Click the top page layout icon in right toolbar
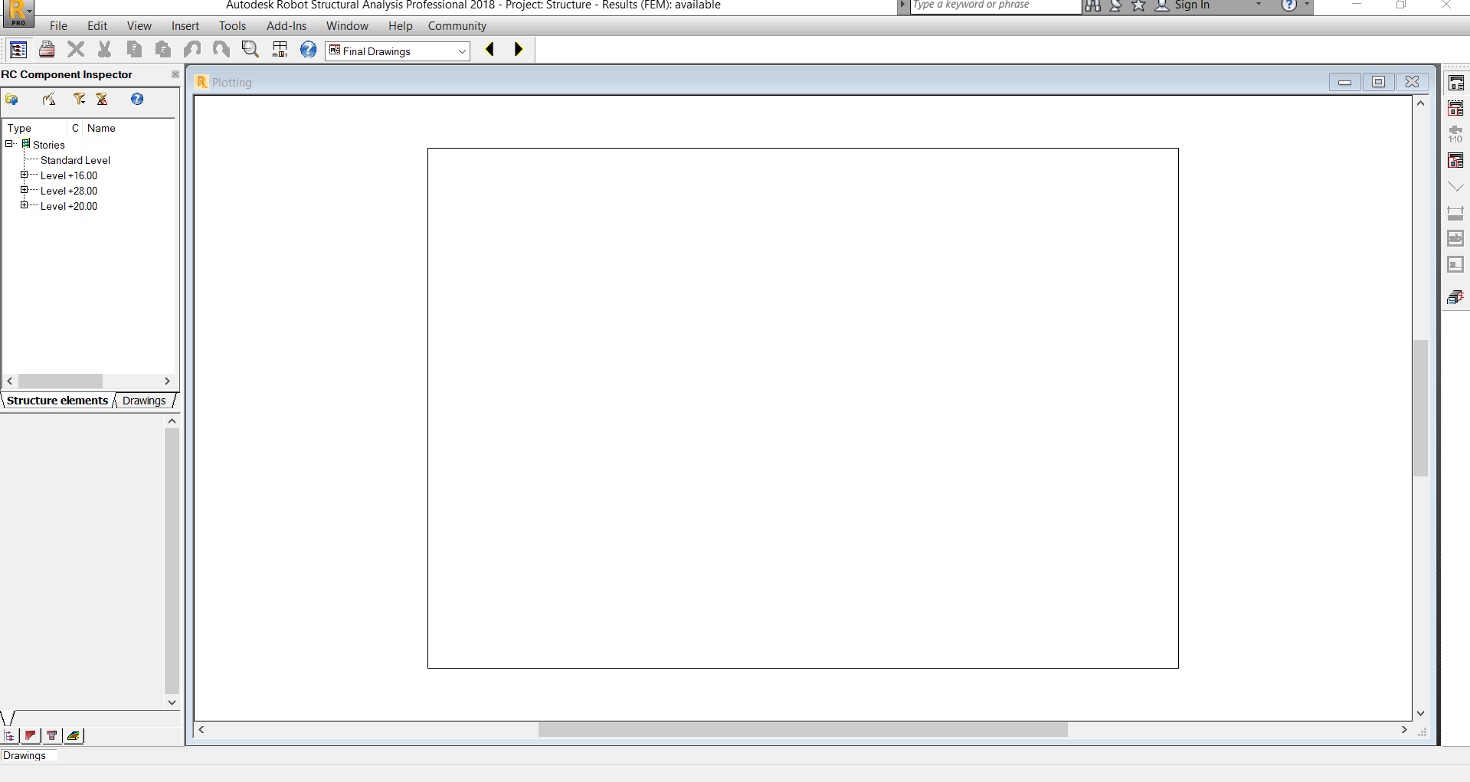This screenshot has height=782, width=1470. (x=1455, y=83)
